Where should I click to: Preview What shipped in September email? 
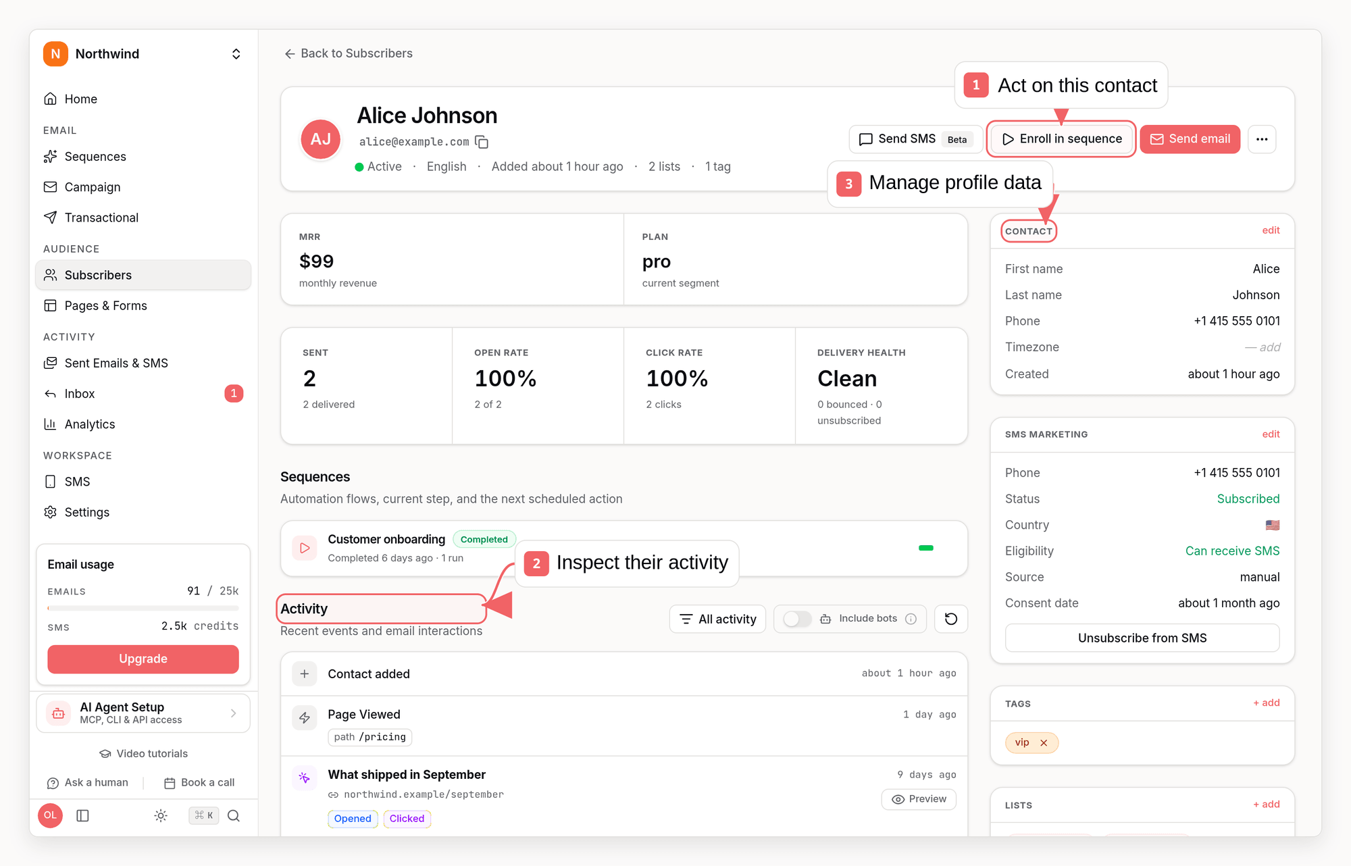(919, 799)
